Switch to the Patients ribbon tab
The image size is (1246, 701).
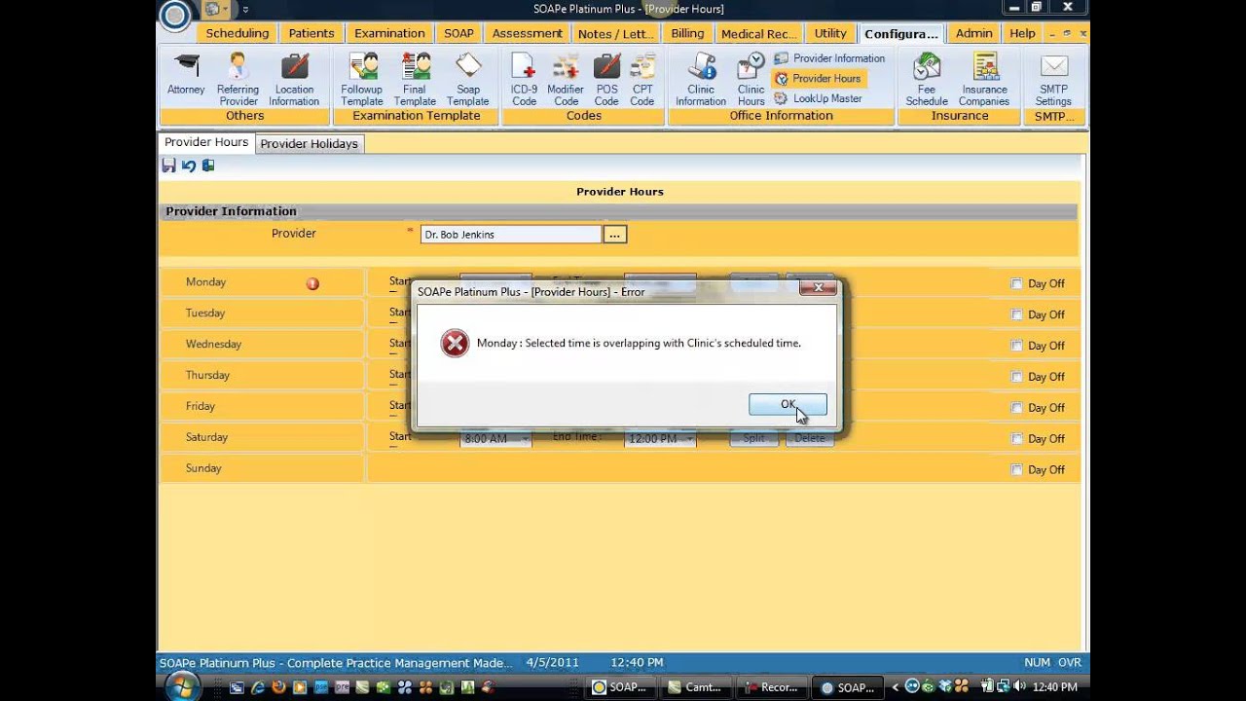[311, 33]
